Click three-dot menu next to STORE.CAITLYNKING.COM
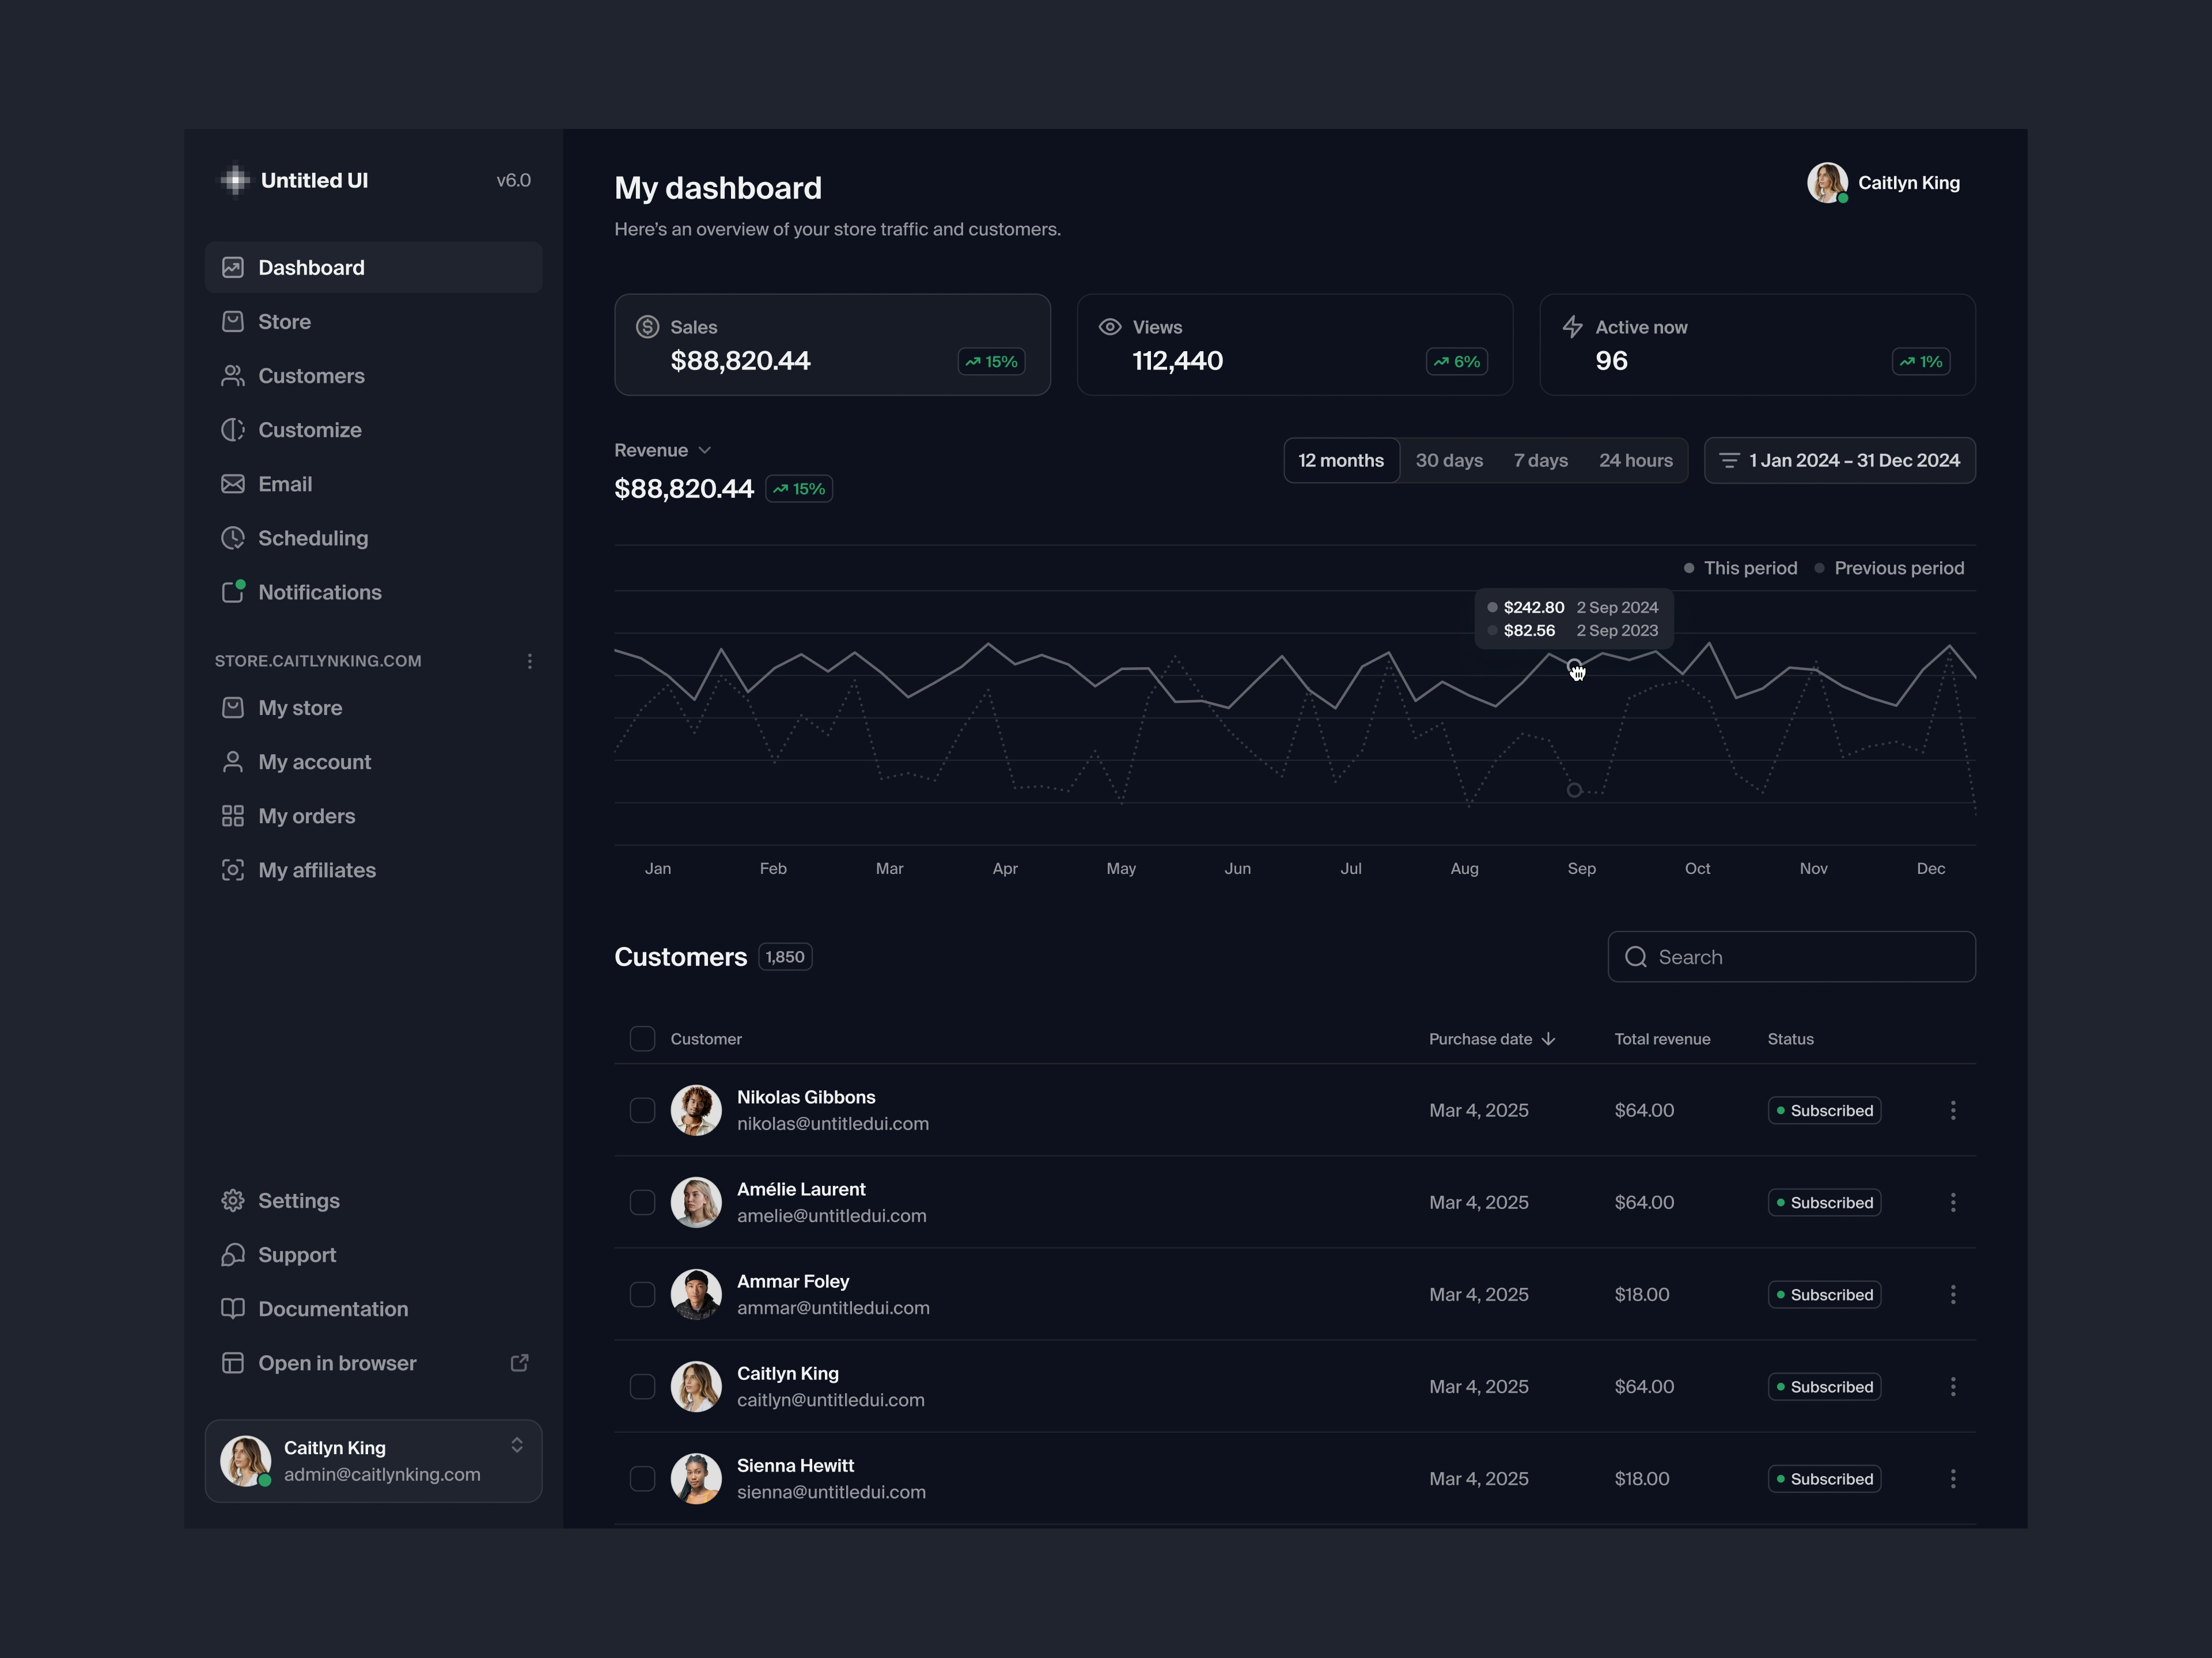This screenshot has width=2212, height=1658. [529, 660]
